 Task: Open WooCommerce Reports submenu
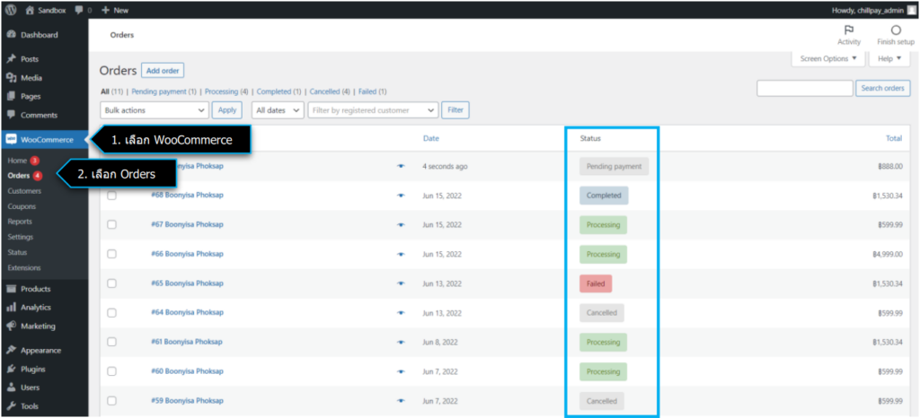coord(20,222)
